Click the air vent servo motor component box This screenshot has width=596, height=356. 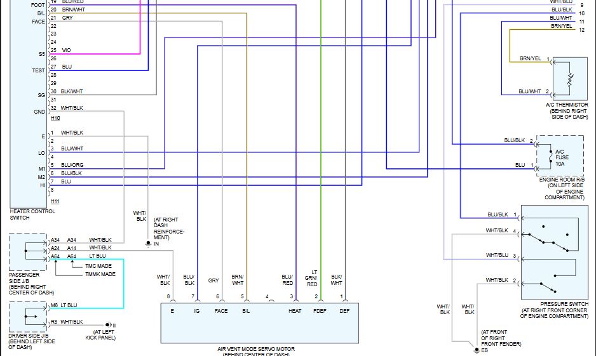260,323
